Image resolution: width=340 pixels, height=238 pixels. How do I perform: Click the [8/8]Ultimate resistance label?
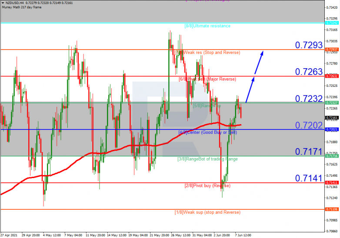(207, 26)
